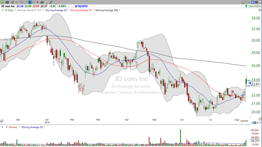Click the pencil edit icon above scale options
The image size is (262, 147).
260,119
